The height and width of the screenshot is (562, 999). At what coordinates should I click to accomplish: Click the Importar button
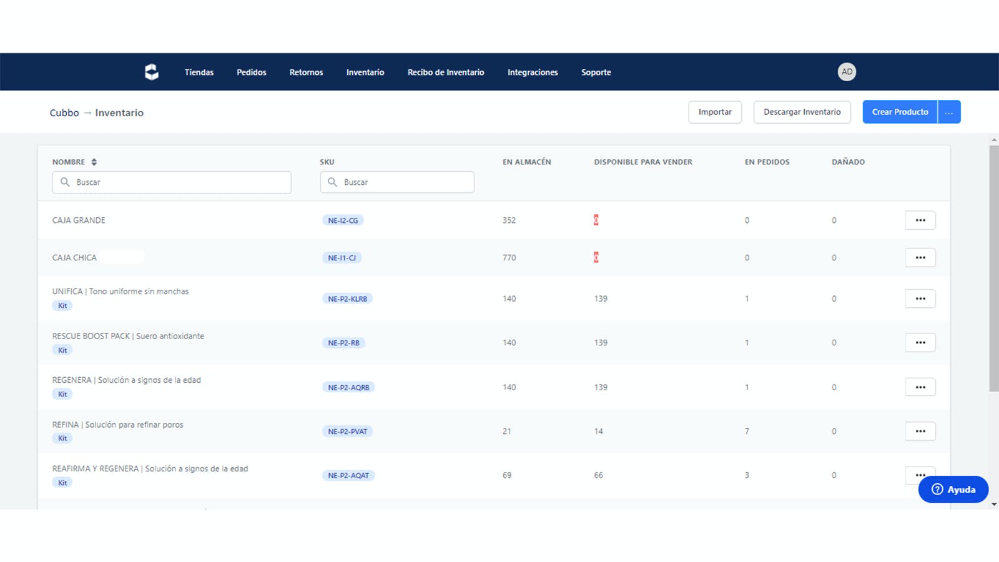715,112
